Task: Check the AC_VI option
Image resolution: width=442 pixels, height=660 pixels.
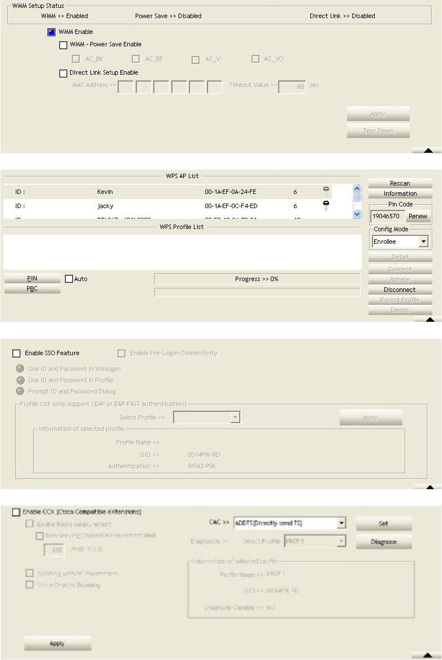Action: pyautogui.click(x=195, y=60)
